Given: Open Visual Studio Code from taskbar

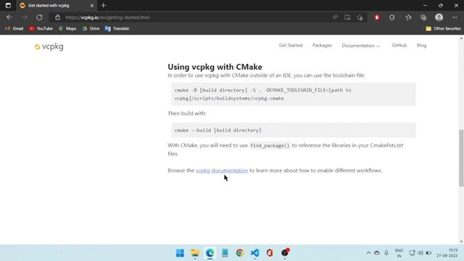Looking at the screenshot, I should pyautogui.click(x=254, y=253).
